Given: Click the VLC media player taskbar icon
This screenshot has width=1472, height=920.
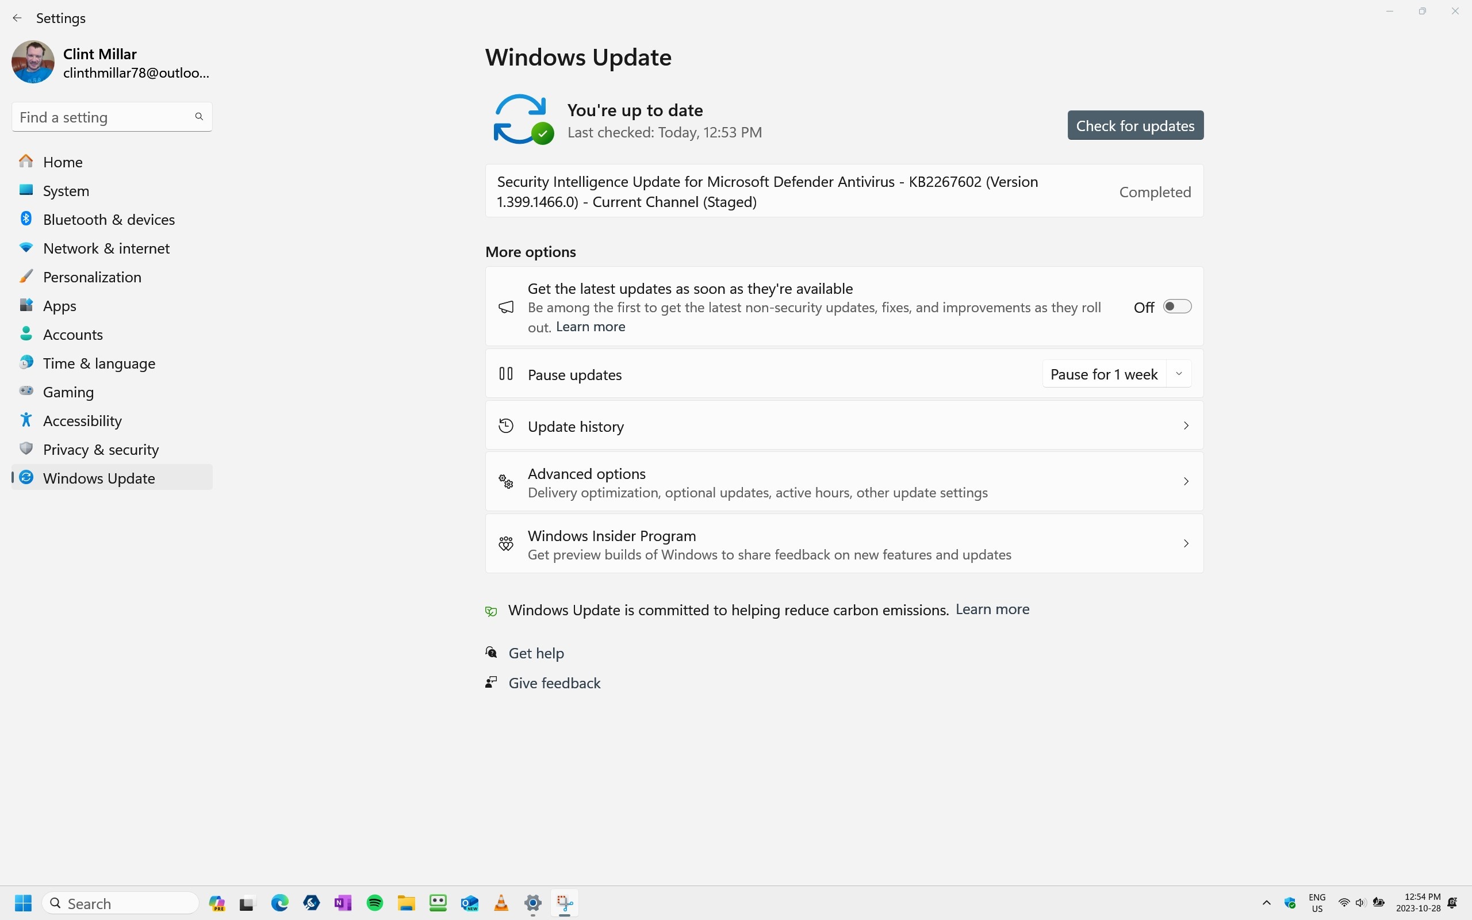Looking at the screenshot, I should point(501,903).
